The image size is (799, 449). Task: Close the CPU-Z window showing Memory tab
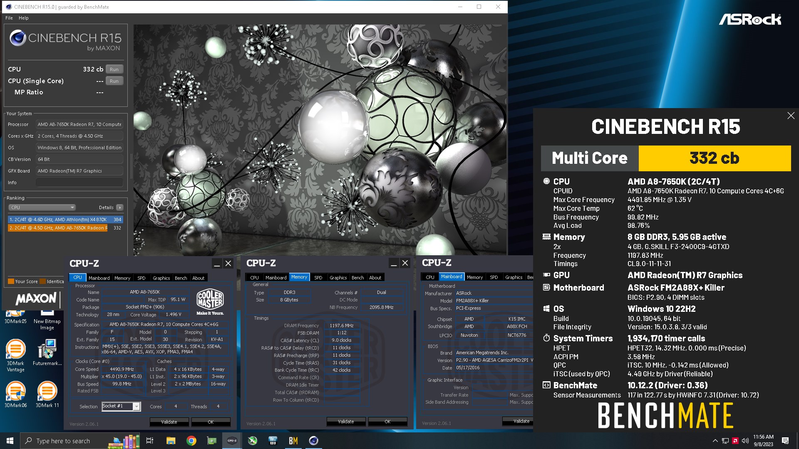click(x=405, y=263)
